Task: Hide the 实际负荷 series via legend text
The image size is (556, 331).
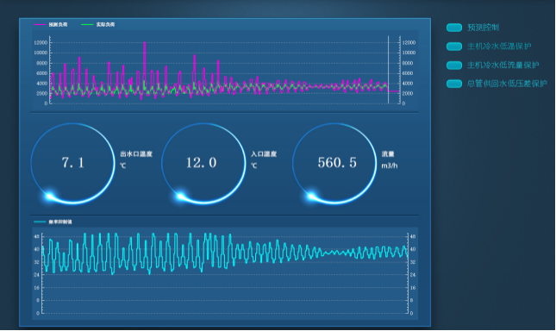Action: pyautogui.click(x=105, y=24)
